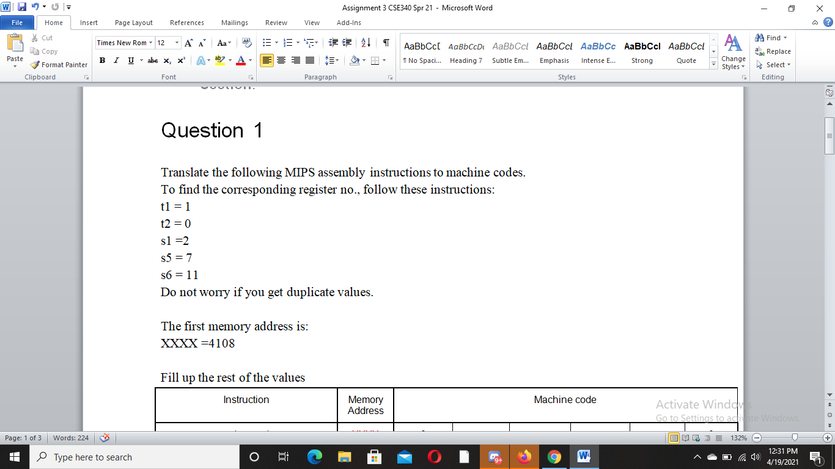Open the Mailings tab
The image size is (835, 469).
coord(234,23)
